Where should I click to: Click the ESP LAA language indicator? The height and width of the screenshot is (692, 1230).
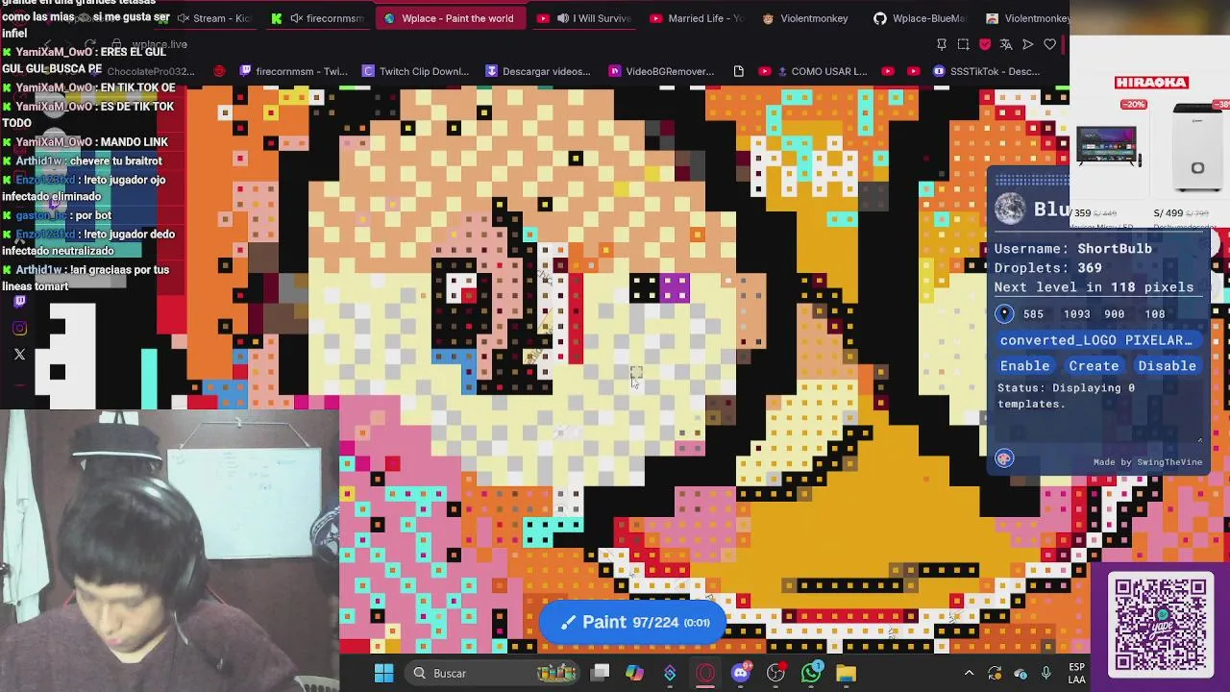point(1077,673)
